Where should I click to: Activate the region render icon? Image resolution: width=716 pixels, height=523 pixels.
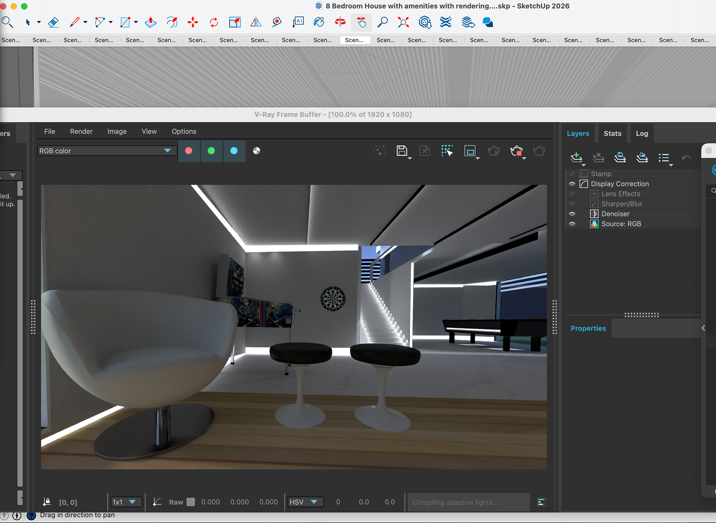[x=470, y=151]
